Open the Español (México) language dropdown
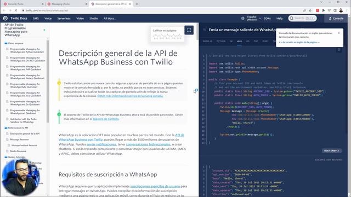The image size is (351, 197). pyautogui.click(x=253, y=18)
